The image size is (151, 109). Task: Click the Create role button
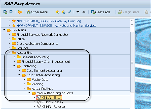101,12
